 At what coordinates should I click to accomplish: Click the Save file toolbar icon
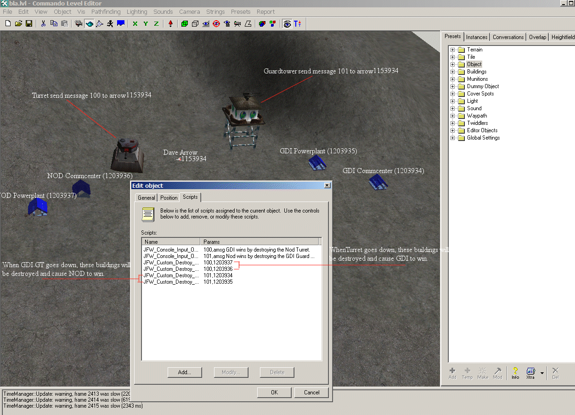click(29, 23)
